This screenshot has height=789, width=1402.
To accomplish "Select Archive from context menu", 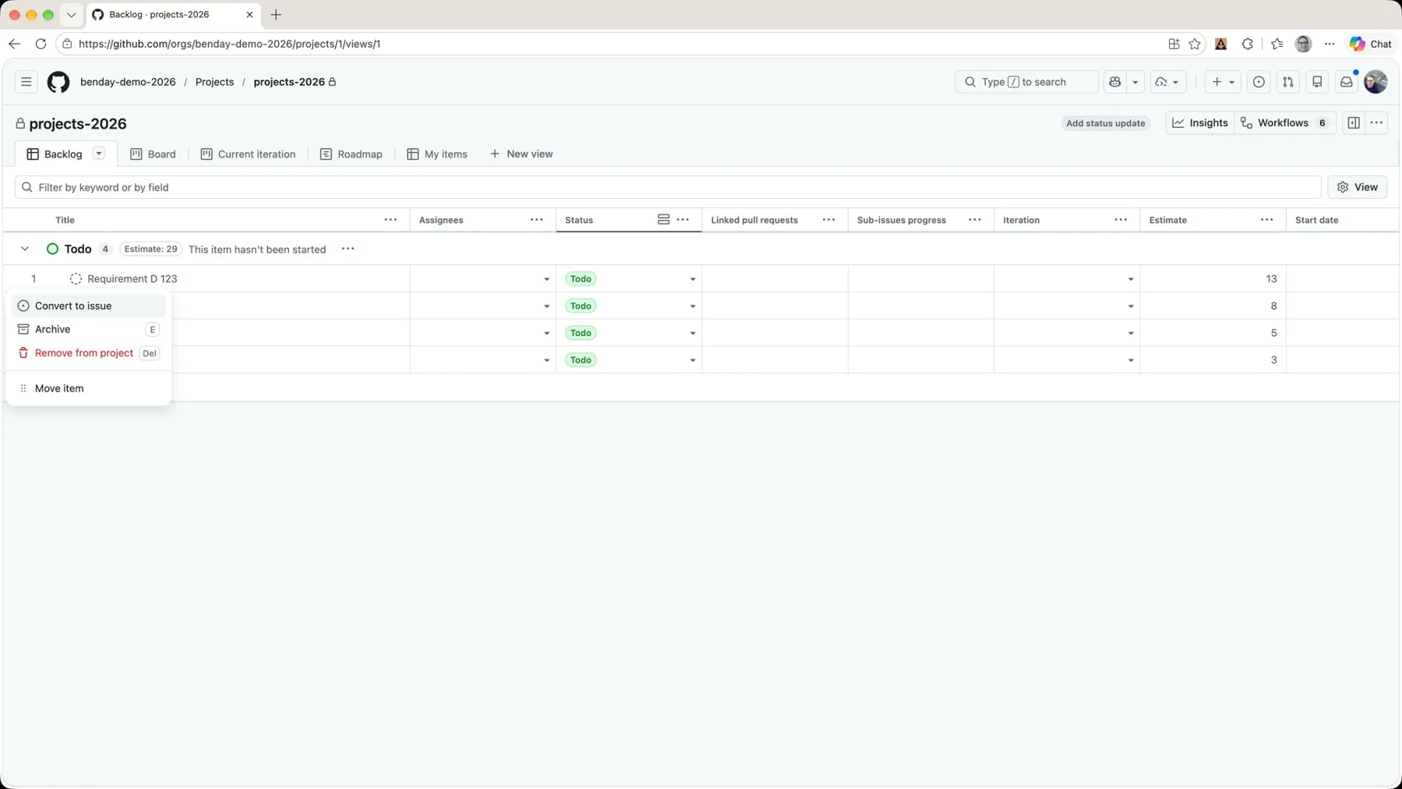I will click(x=88, y=329).
